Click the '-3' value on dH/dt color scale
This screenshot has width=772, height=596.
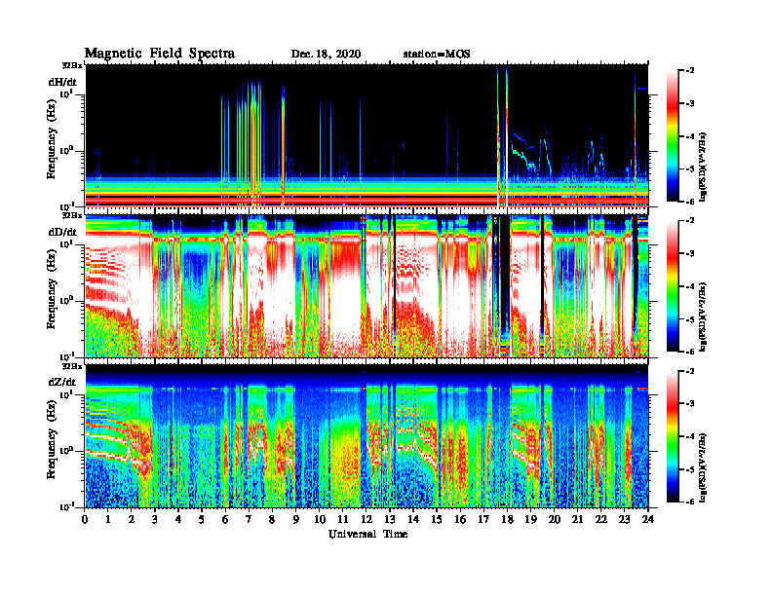(691, 103)
